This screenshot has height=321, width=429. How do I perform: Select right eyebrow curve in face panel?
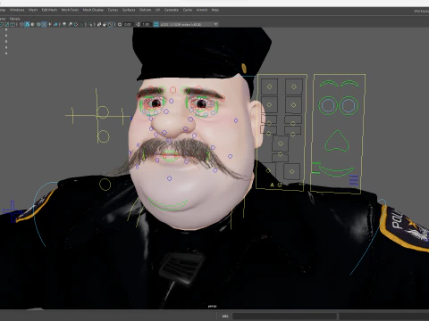pos(349,83)
